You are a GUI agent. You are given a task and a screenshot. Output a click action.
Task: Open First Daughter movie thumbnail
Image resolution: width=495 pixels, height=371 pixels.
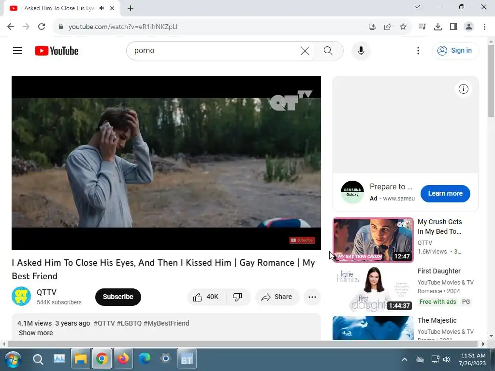pos(373,289)
